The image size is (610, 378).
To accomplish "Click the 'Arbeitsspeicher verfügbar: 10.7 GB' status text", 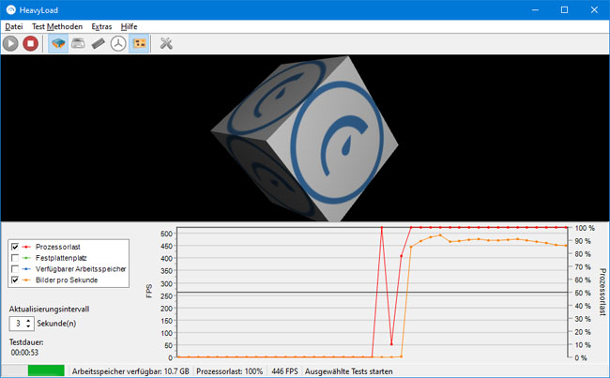I will point(130,371).
